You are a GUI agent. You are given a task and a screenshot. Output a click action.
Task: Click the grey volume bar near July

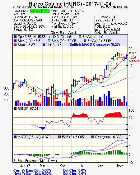pyautogui.click(x=82, y=104)
